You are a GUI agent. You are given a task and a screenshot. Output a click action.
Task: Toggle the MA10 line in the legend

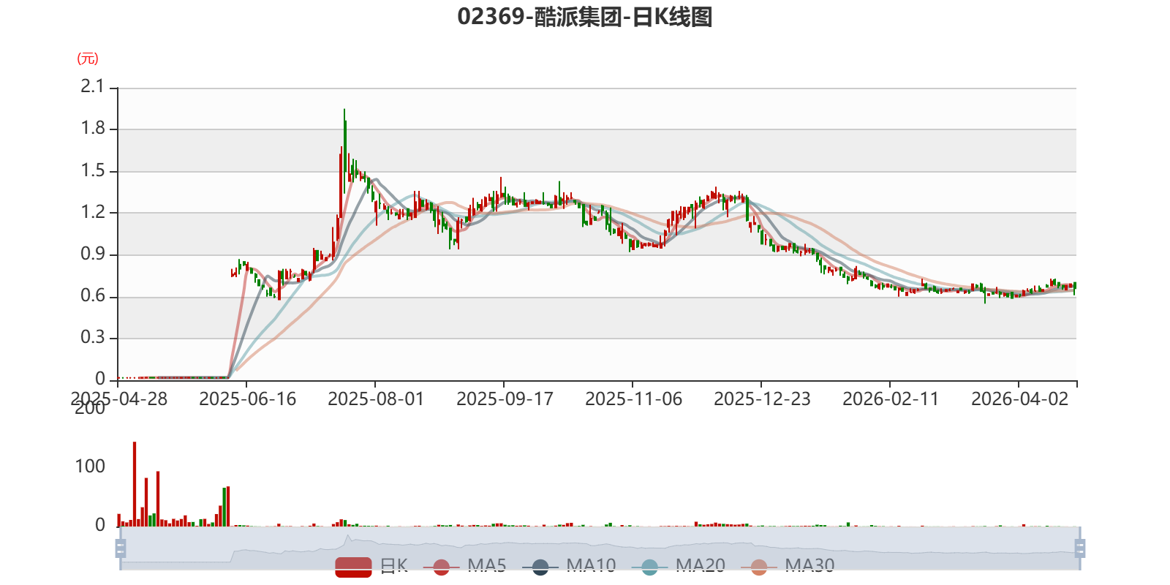(x=569, y=566)
